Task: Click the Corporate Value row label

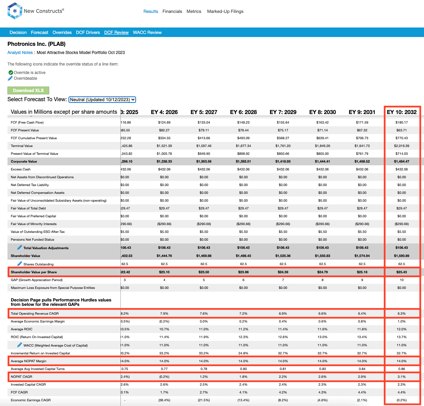Action: click(24, 162)
